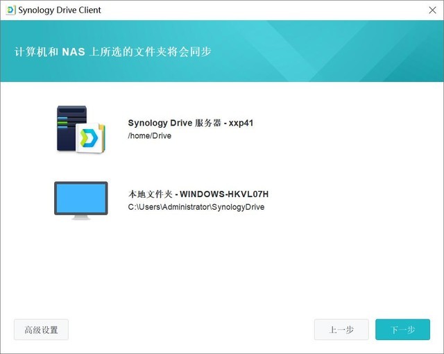Click the Synology Drive Client window title

click(60, 10)
